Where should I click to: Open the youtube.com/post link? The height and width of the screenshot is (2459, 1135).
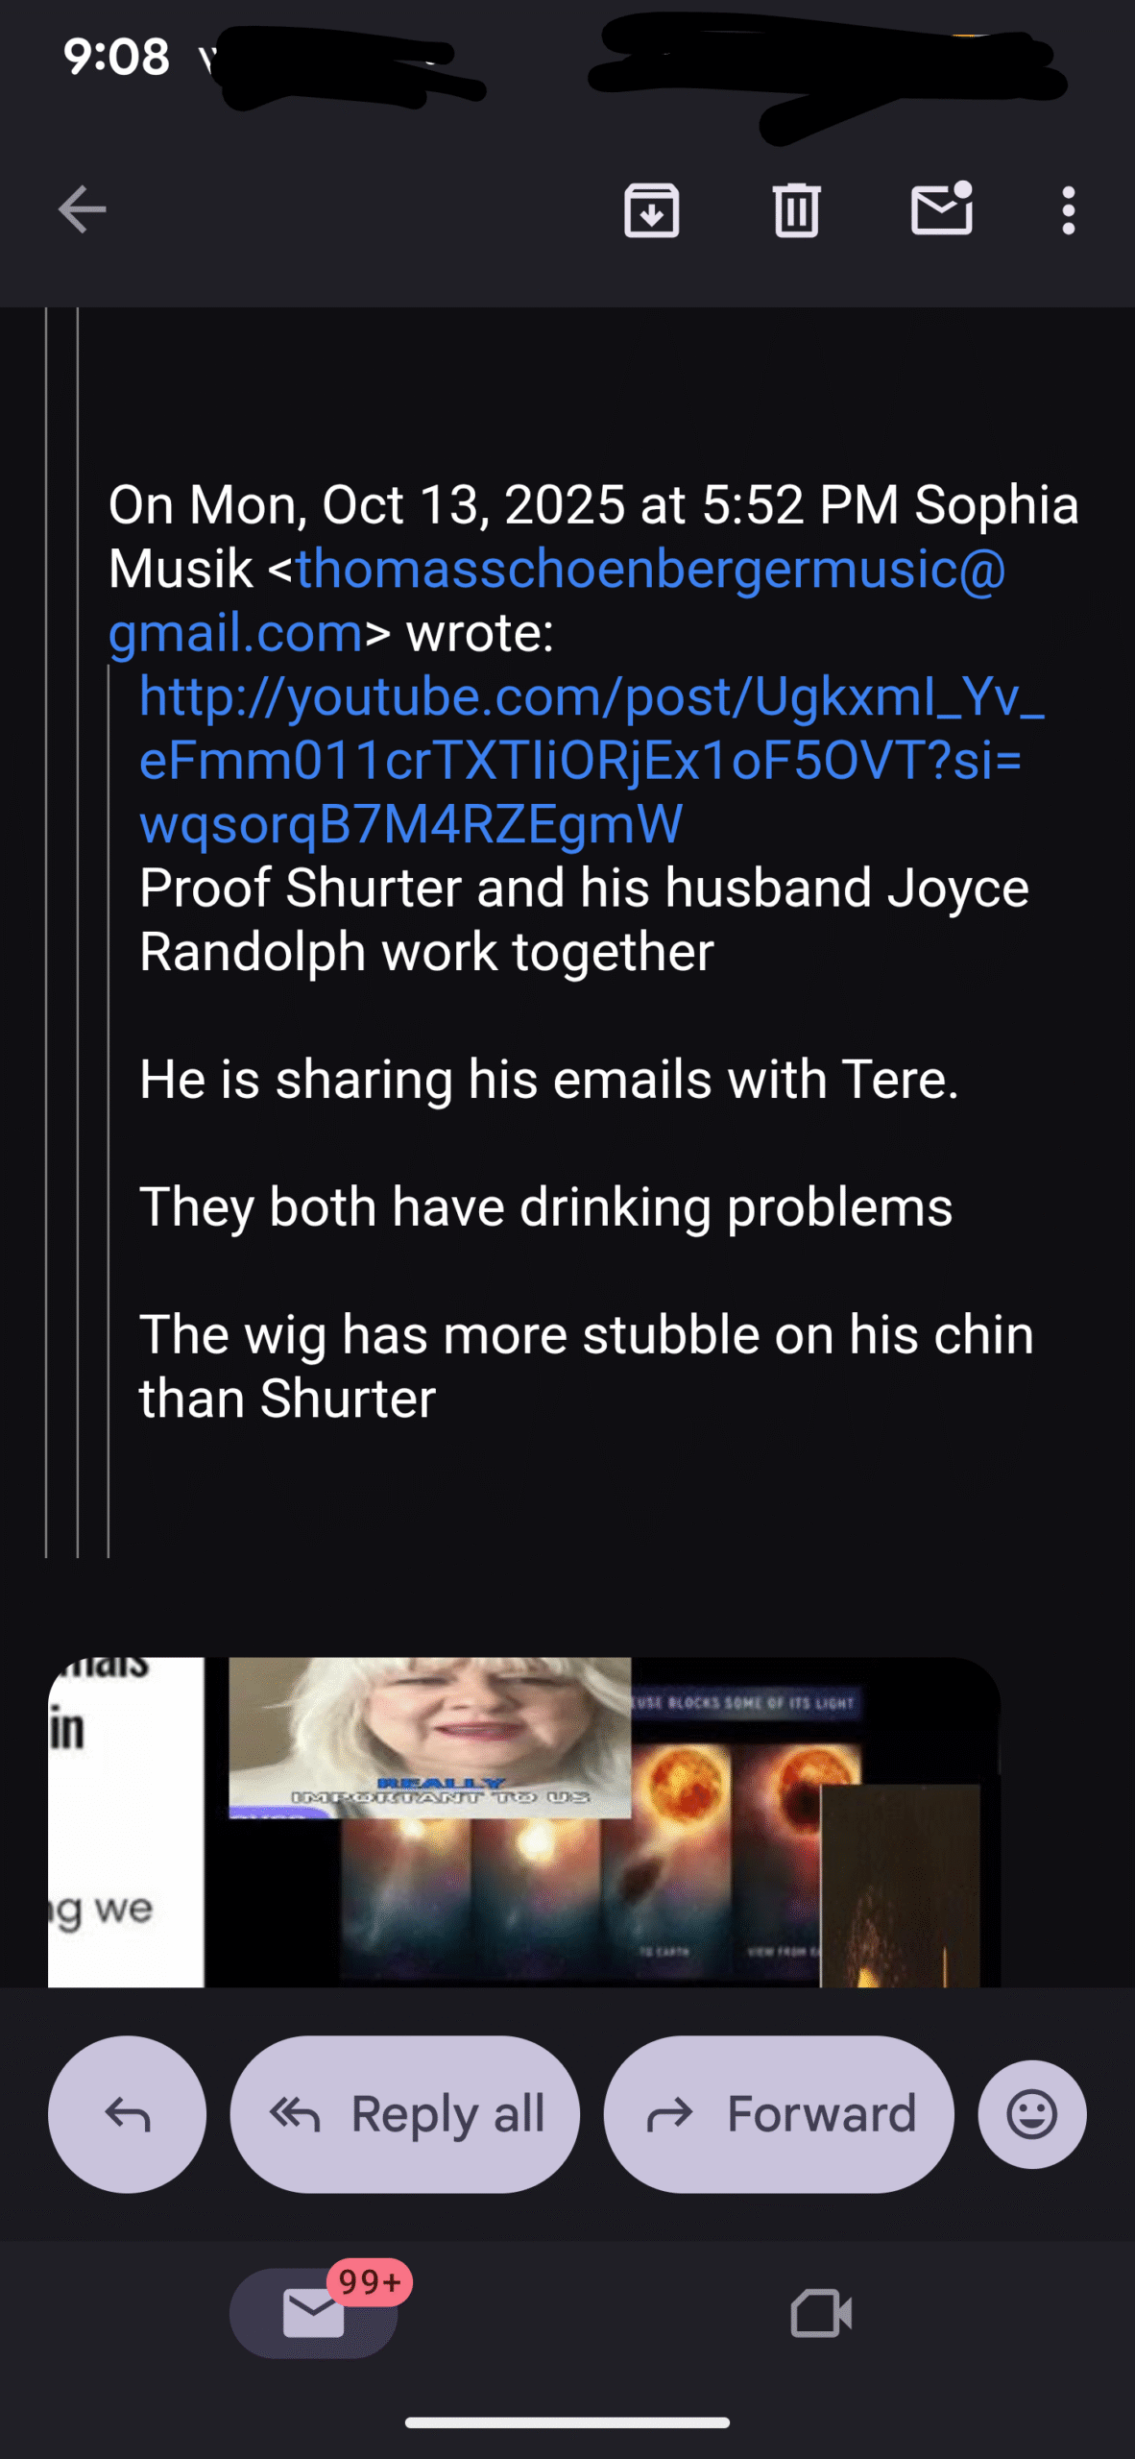click(591, 760)
